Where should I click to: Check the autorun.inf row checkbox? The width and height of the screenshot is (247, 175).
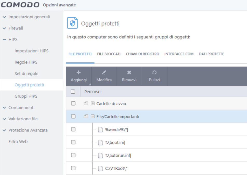[x=73, y=155]
